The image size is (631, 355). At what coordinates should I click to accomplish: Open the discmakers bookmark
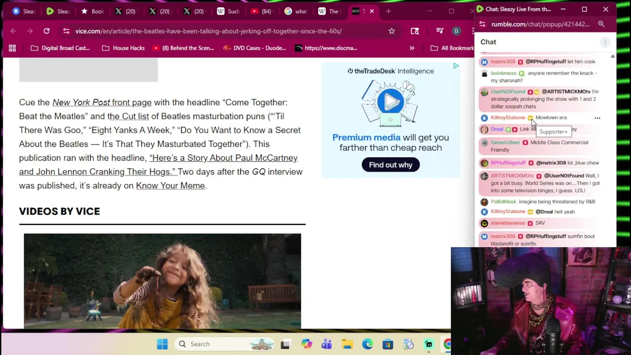coord(326,48)
